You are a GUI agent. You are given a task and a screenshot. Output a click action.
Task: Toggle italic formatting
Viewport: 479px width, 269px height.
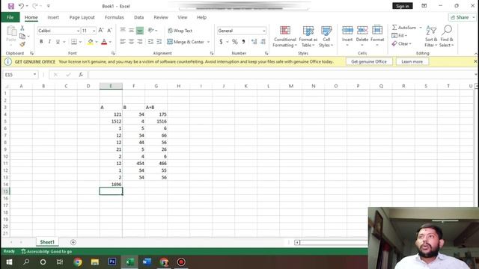(x=49, y=42)
